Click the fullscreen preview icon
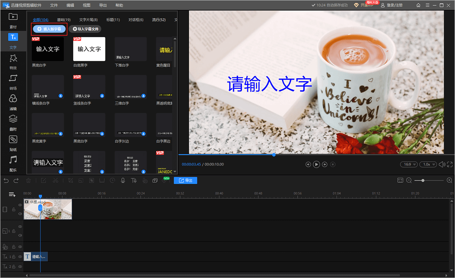This screenshot has height=278, width=455. 450,164
